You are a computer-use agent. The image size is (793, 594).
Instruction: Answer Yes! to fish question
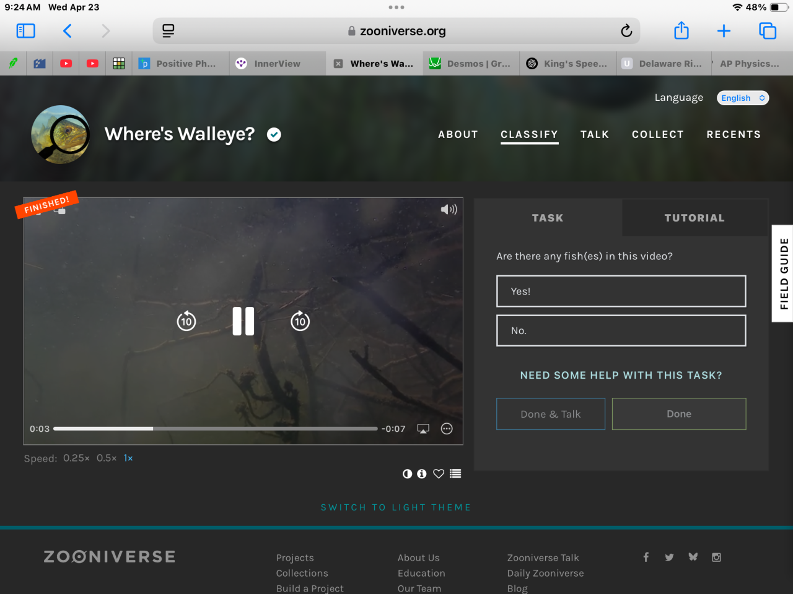621,291
